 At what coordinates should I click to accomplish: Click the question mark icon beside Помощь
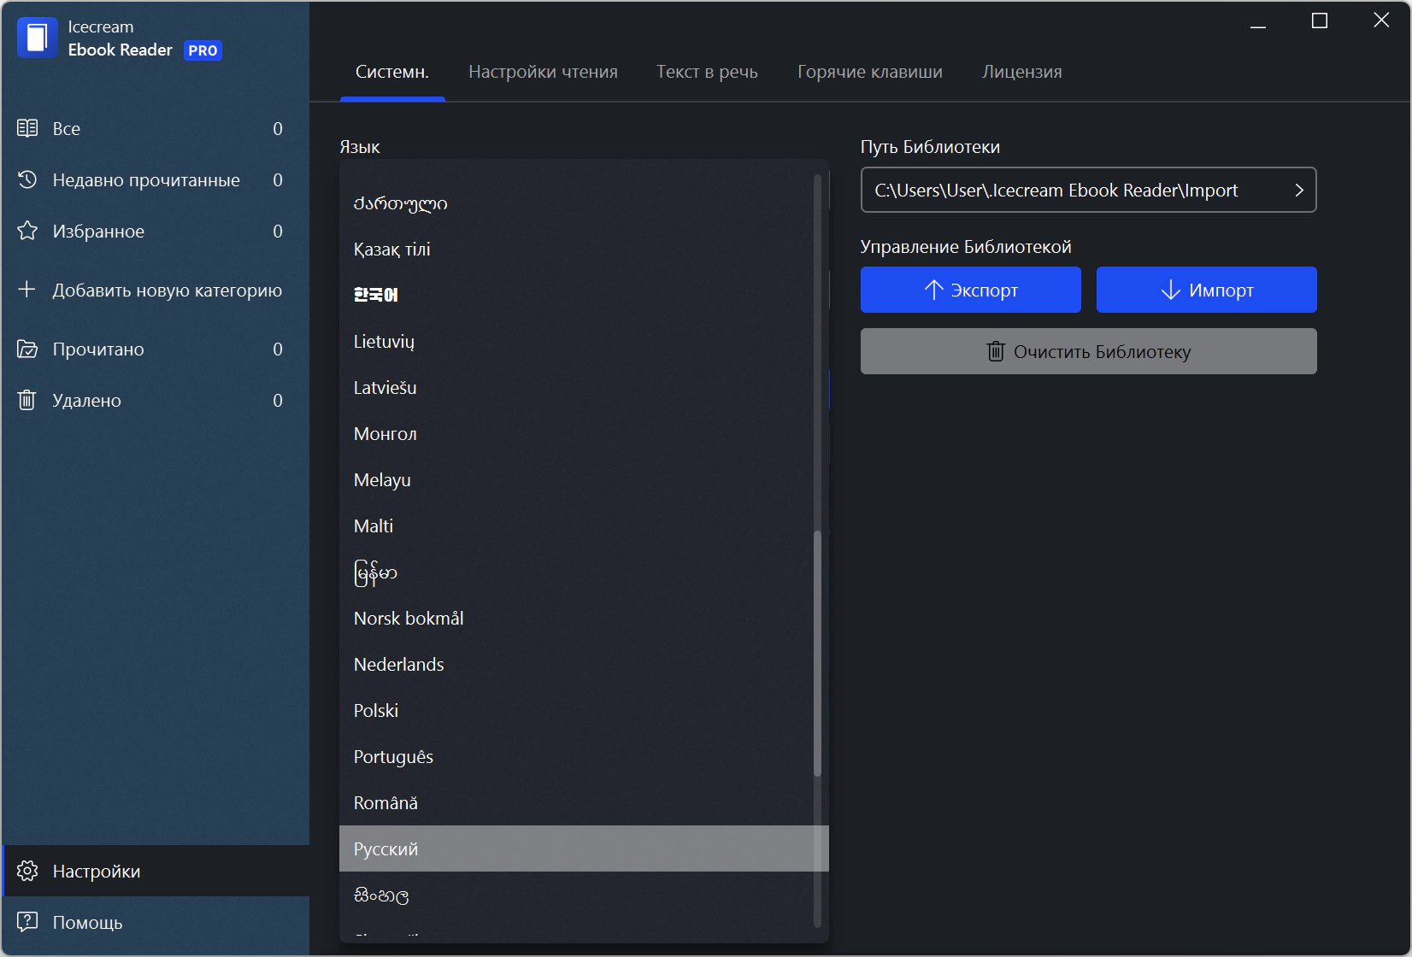[x=27, y=922]
